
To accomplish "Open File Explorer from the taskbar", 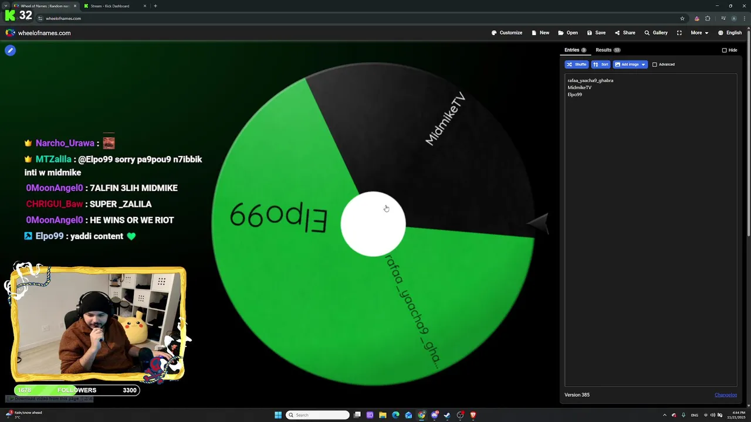I will coord(383,415).
